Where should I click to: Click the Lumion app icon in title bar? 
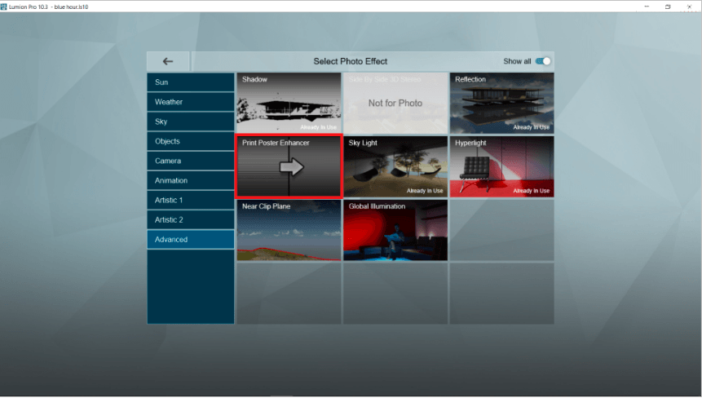click(x=5, y=6)
